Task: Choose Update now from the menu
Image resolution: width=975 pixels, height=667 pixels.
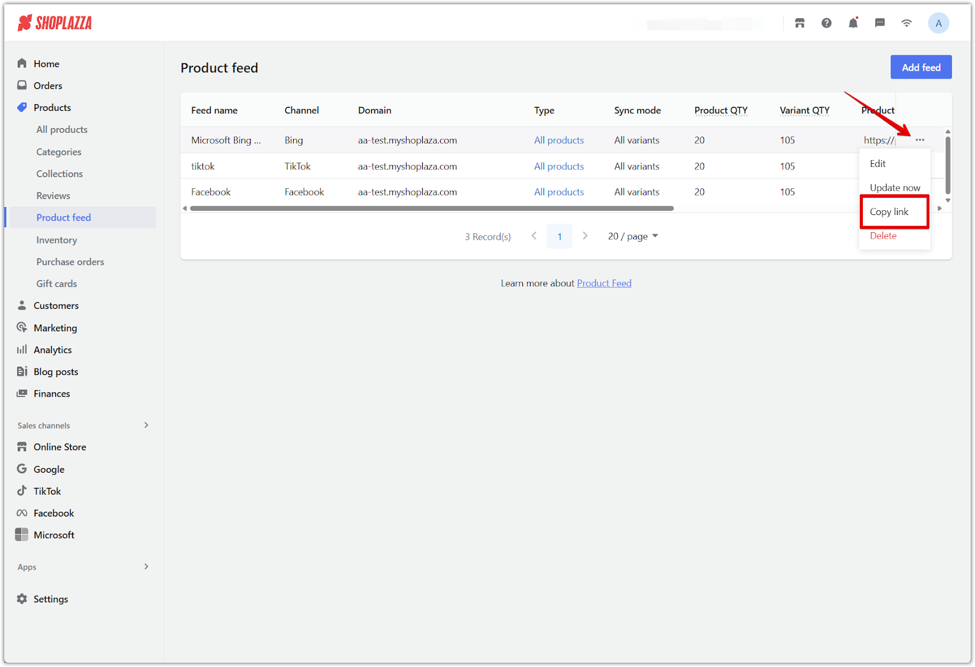Action: click(895, 188)
